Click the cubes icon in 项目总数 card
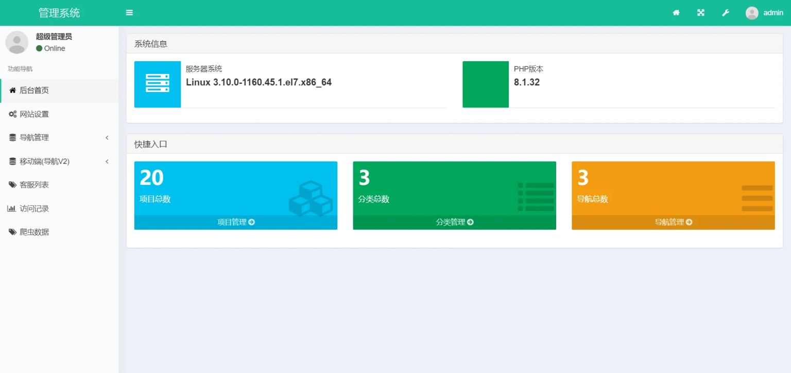This screenshot has width=791, height=373. coord(311,198)
